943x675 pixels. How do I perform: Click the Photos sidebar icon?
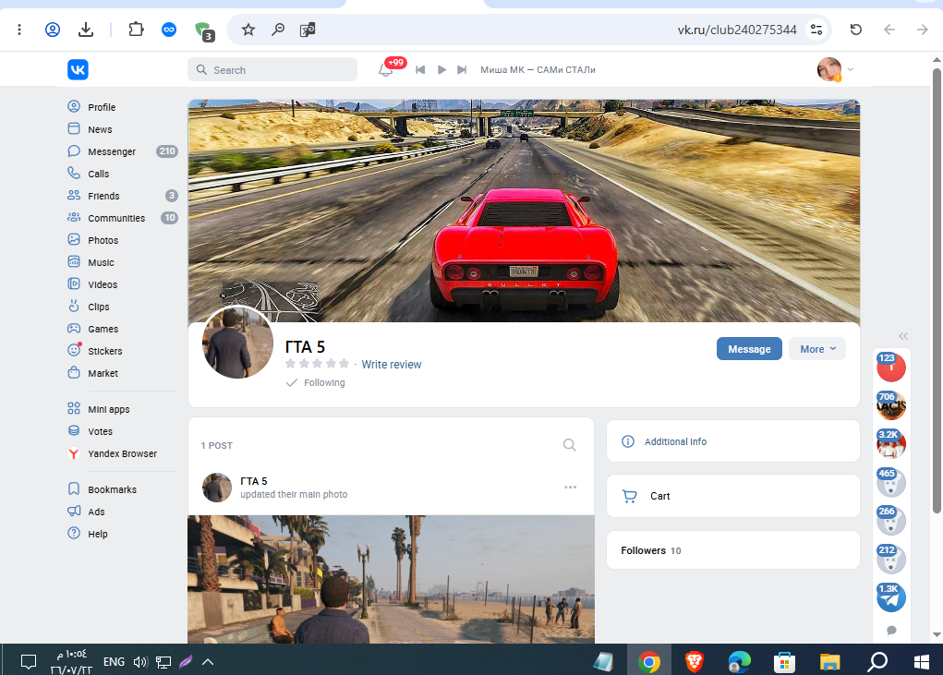74,240
